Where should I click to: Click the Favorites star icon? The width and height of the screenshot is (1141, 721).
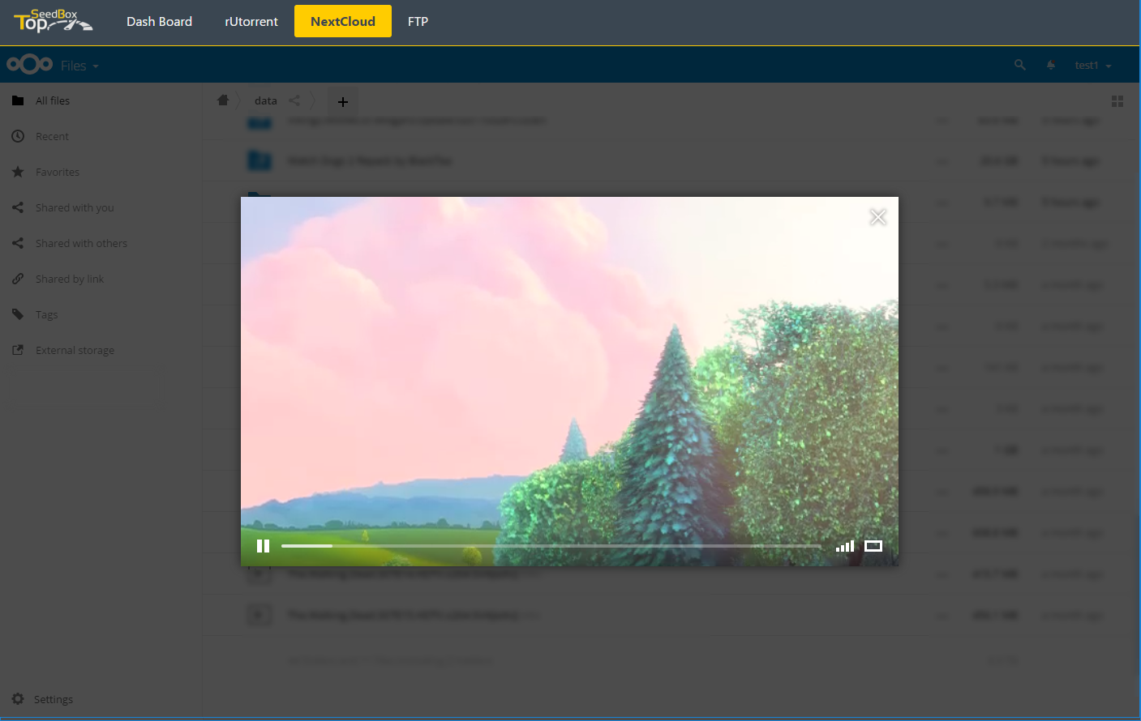[18, 172]
